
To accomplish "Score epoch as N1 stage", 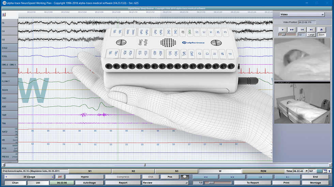I will [90, 171].
